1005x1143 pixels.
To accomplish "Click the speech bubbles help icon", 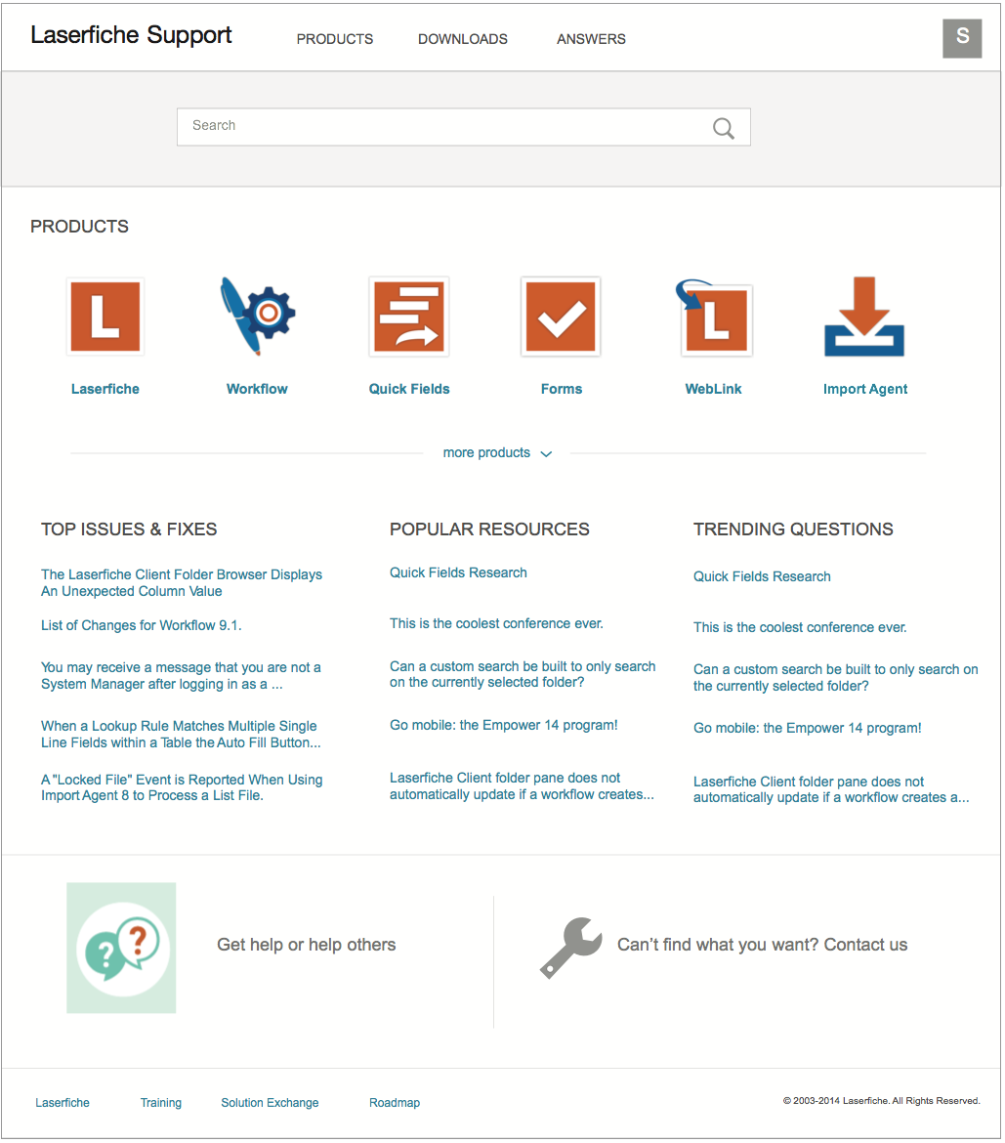I will pyautogui.click(x=121, y=949).
